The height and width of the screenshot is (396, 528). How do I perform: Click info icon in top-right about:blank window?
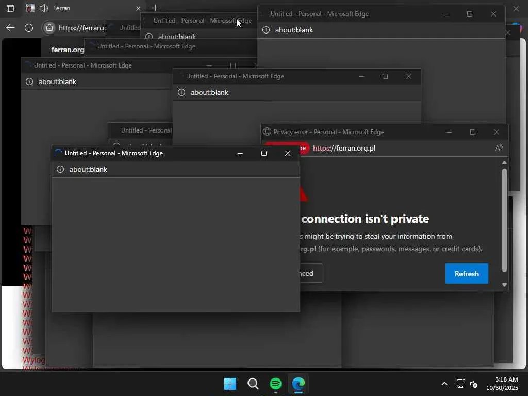266,30
